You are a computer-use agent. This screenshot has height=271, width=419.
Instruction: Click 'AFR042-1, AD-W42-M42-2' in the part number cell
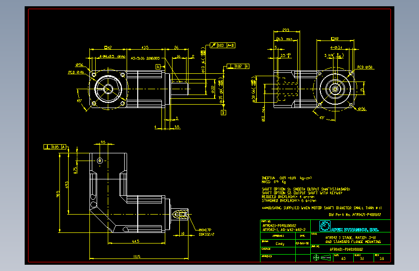284,230
